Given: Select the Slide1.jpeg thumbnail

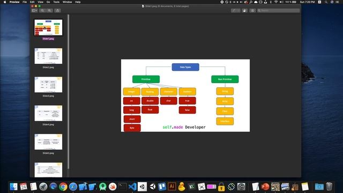Looking at the screenshot, I should point(48,27).
